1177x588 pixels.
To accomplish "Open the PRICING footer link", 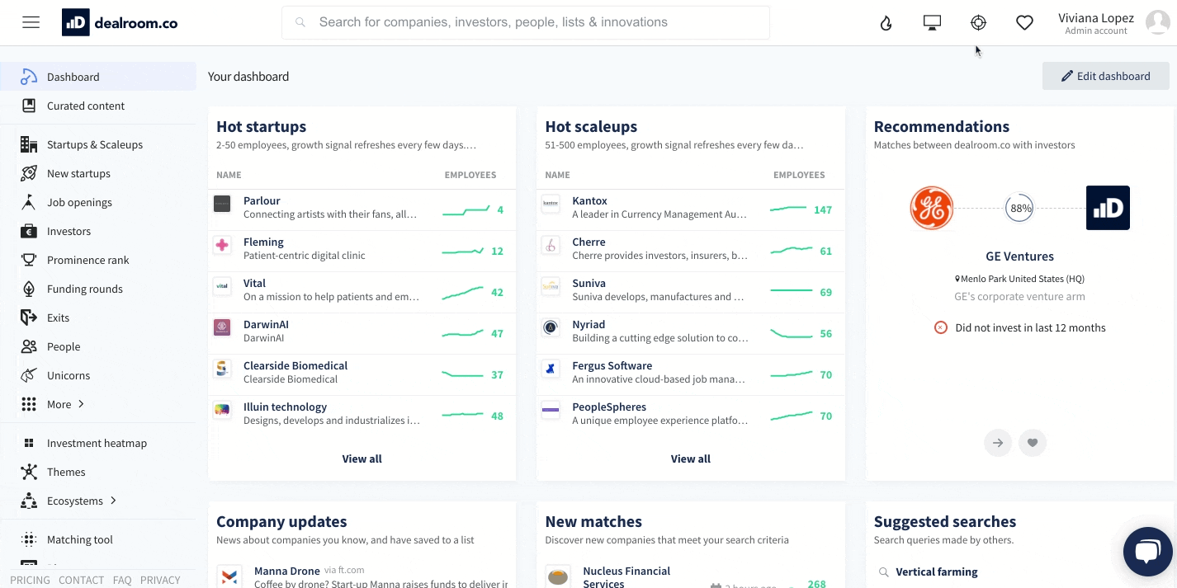I will (x=30, y=580).
